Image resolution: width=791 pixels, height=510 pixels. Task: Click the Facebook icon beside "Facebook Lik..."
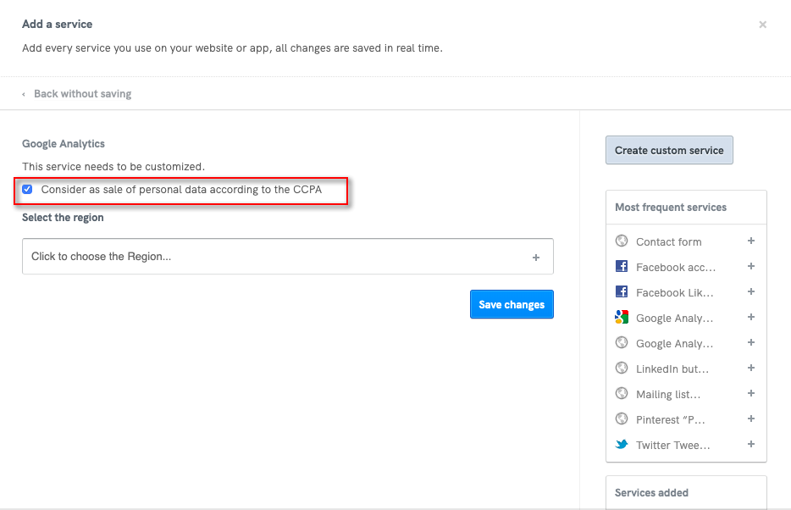tap(622, 292)
